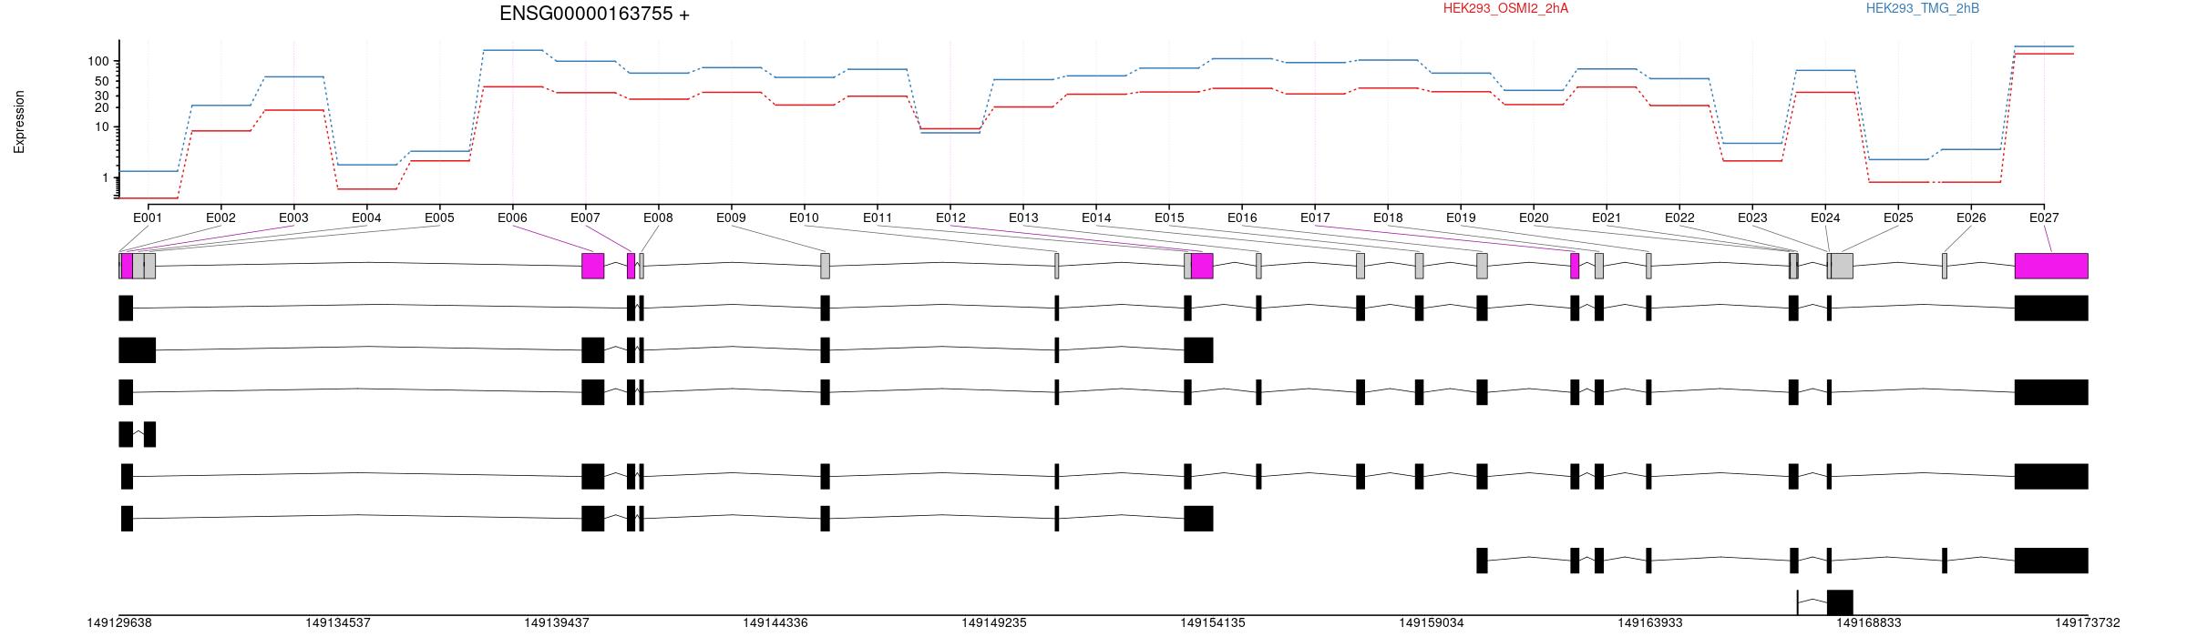Click the wide gray exon linked to E025
Viewport: 2187px width, 637px height.
click(x=1842, y=266)
